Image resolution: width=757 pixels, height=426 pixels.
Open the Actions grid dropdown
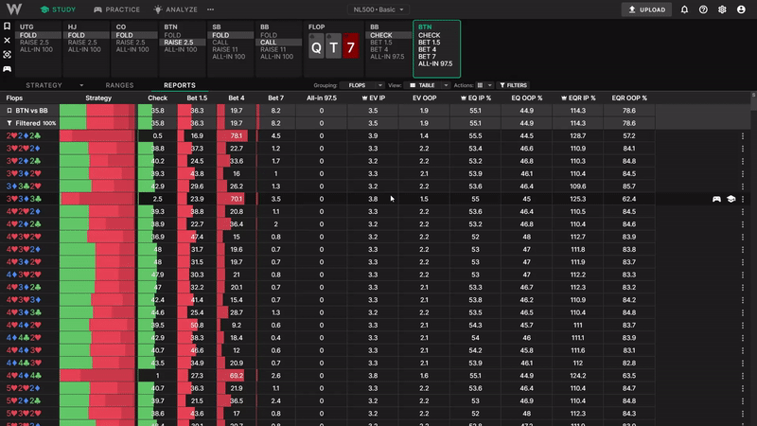[484, 85]
